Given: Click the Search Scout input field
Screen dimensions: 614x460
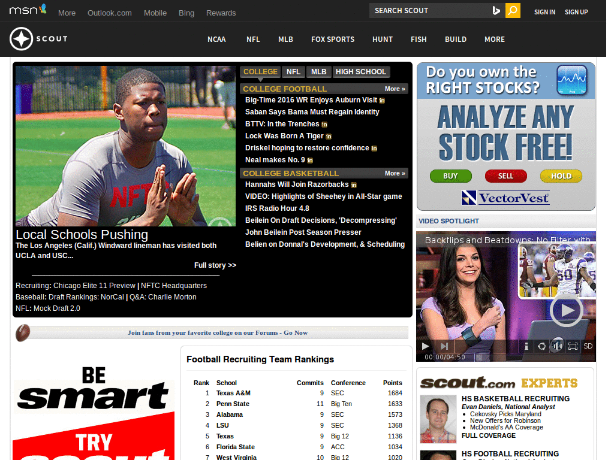Looking at the screenshot, I should (x=431, y=11).
